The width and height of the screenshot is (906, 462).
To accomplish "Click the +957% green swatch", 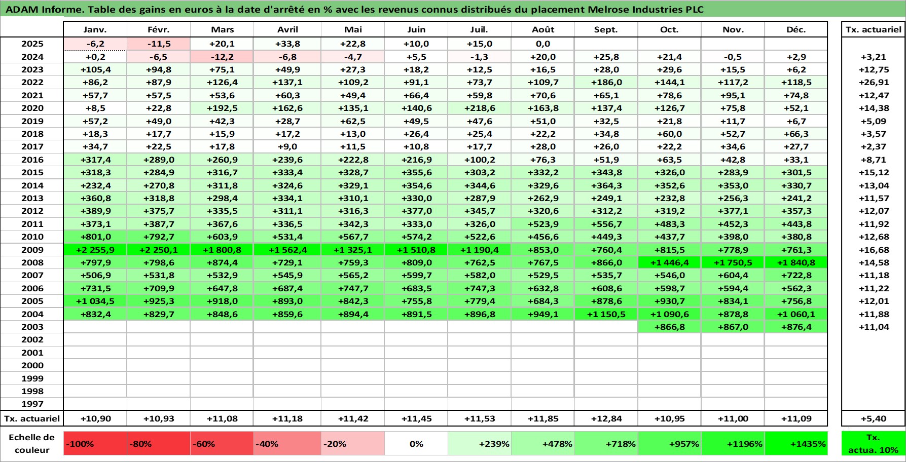I will coord(670,444).
